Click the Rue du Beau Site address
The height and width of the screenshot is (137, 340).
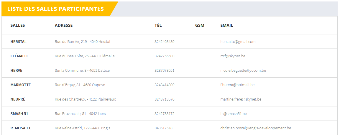pyautogui.click(x=85, y=56)
